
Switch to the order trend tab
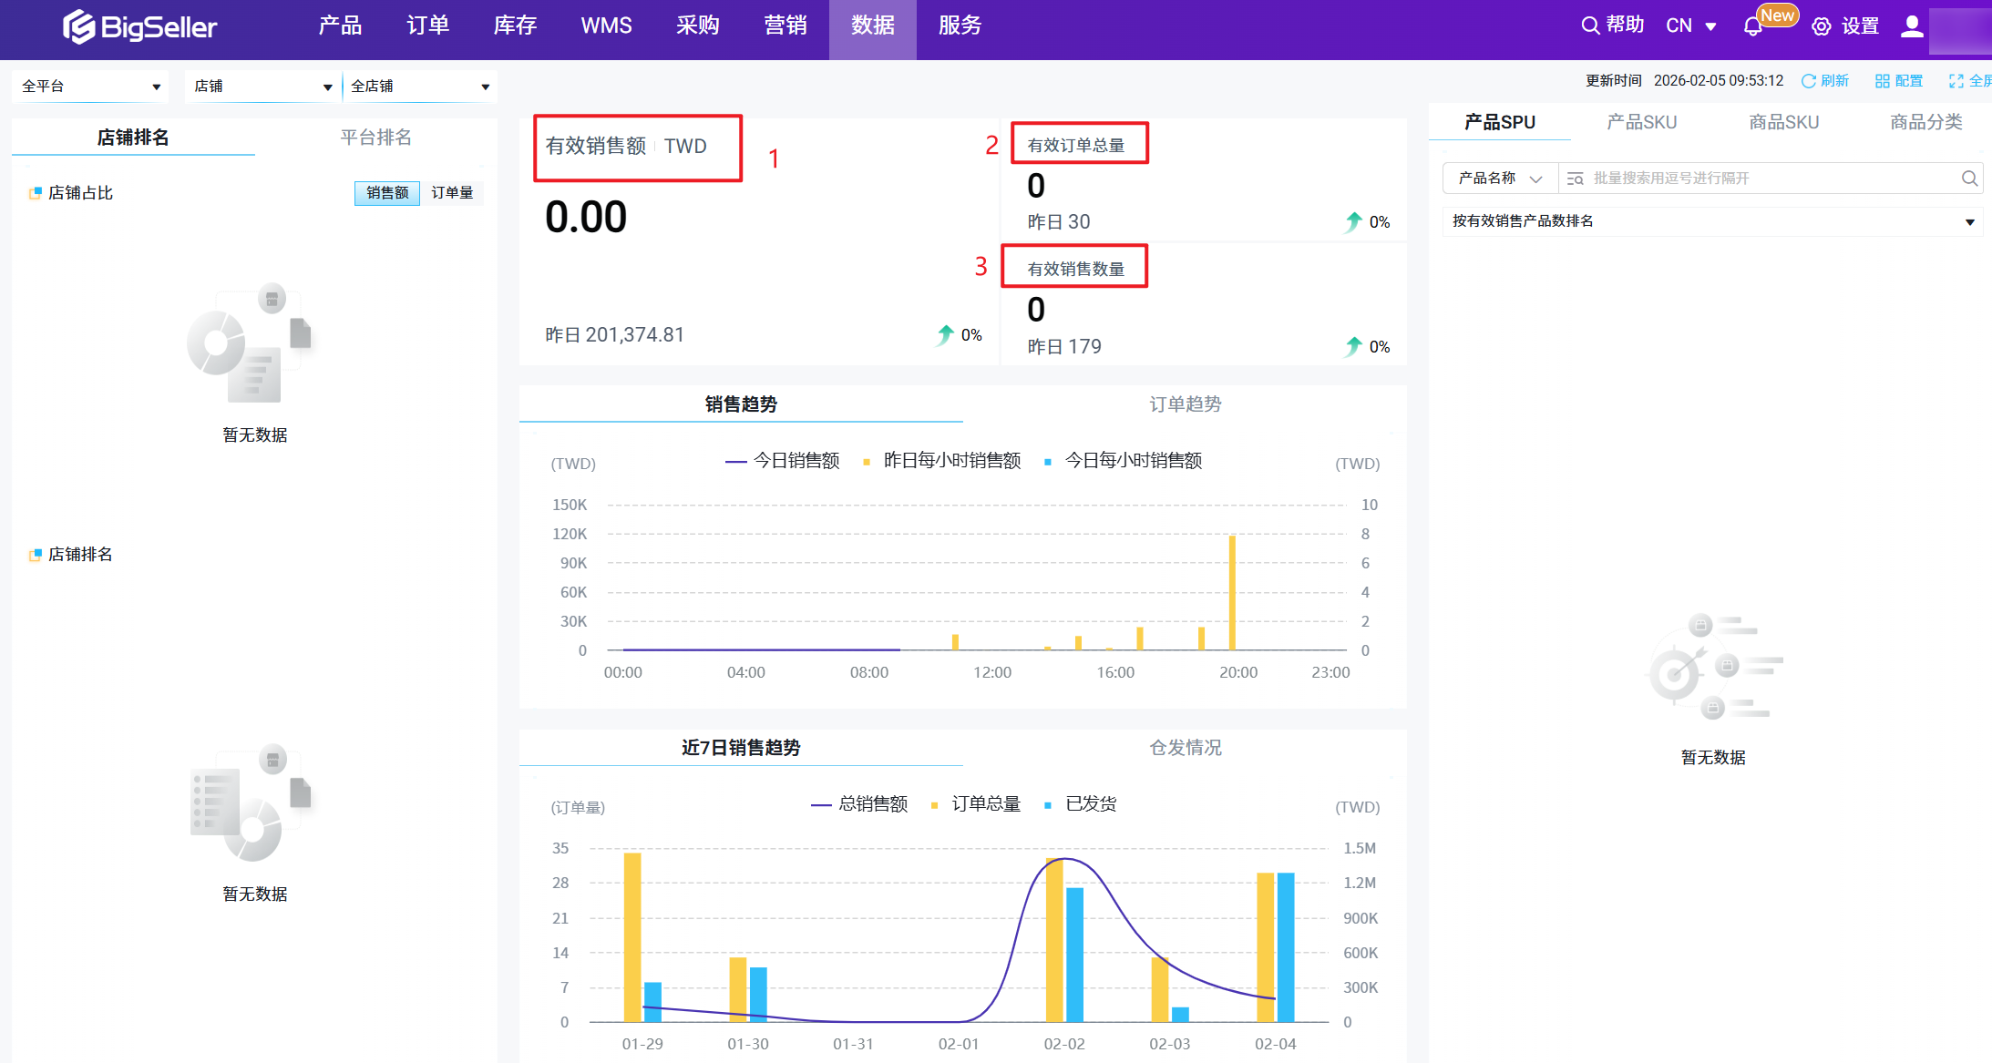(x=1185, y=404)
